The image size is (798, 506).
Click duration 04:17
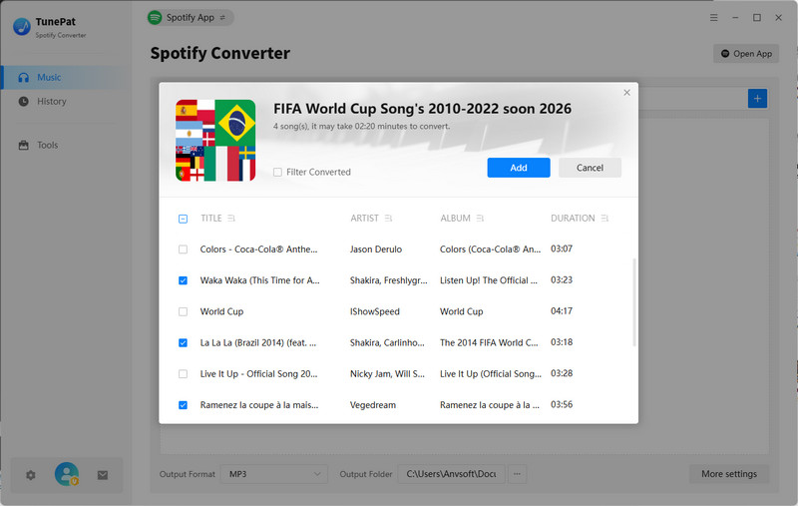(x=562, y=311)
